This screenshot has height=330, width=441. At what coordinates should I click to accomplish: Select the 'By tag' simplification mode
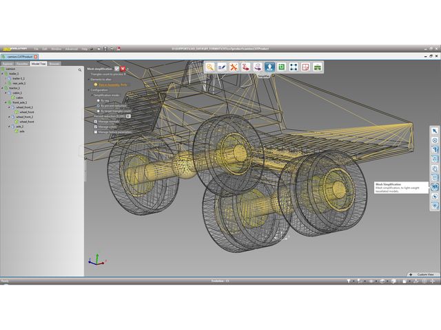[x=99, y=100]
